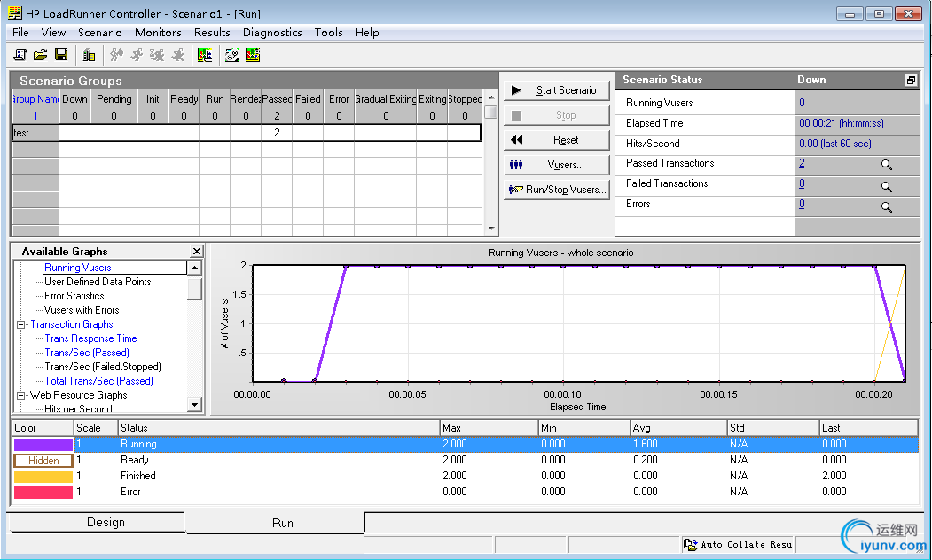
Task: Click the New Scenario toolbar icon
Action: tap(20, 55)
